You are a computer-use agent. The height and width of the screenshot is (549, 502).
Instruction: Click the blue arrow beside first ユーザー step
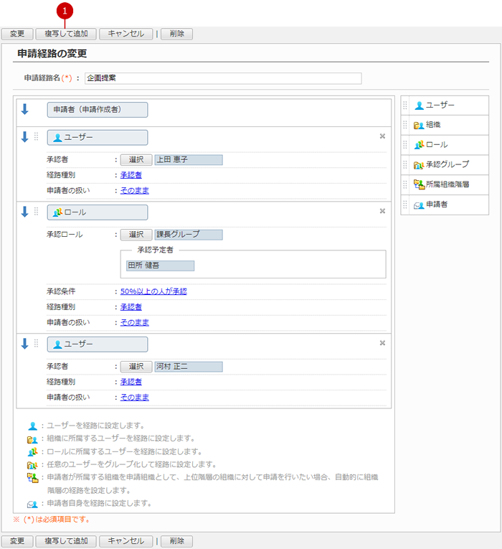(24, 137)
